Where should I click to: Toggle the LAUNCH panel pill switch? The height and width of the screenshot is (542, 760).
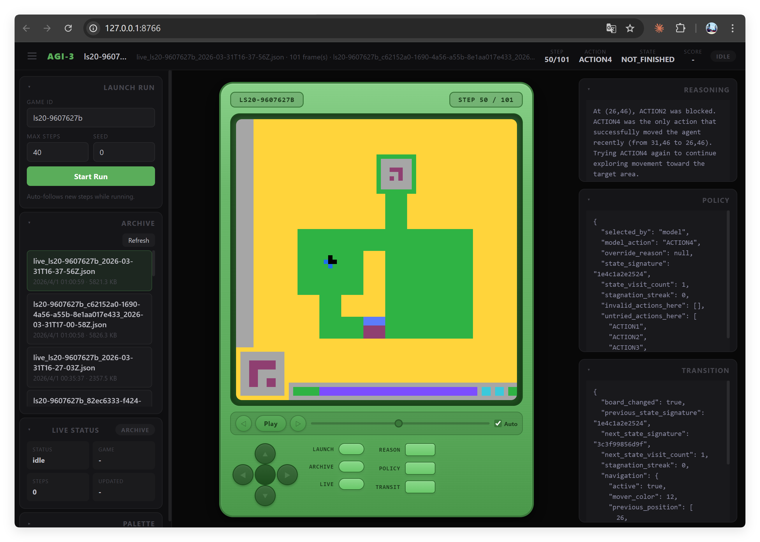(x=351, y=449)
